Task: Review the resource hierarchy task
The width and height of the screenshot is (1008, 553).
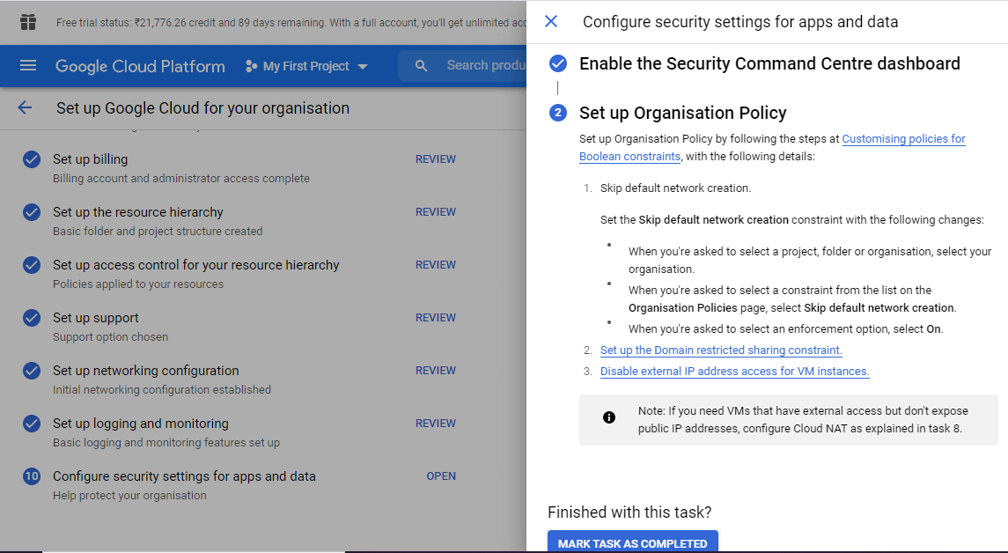Action: coord(435,211)
